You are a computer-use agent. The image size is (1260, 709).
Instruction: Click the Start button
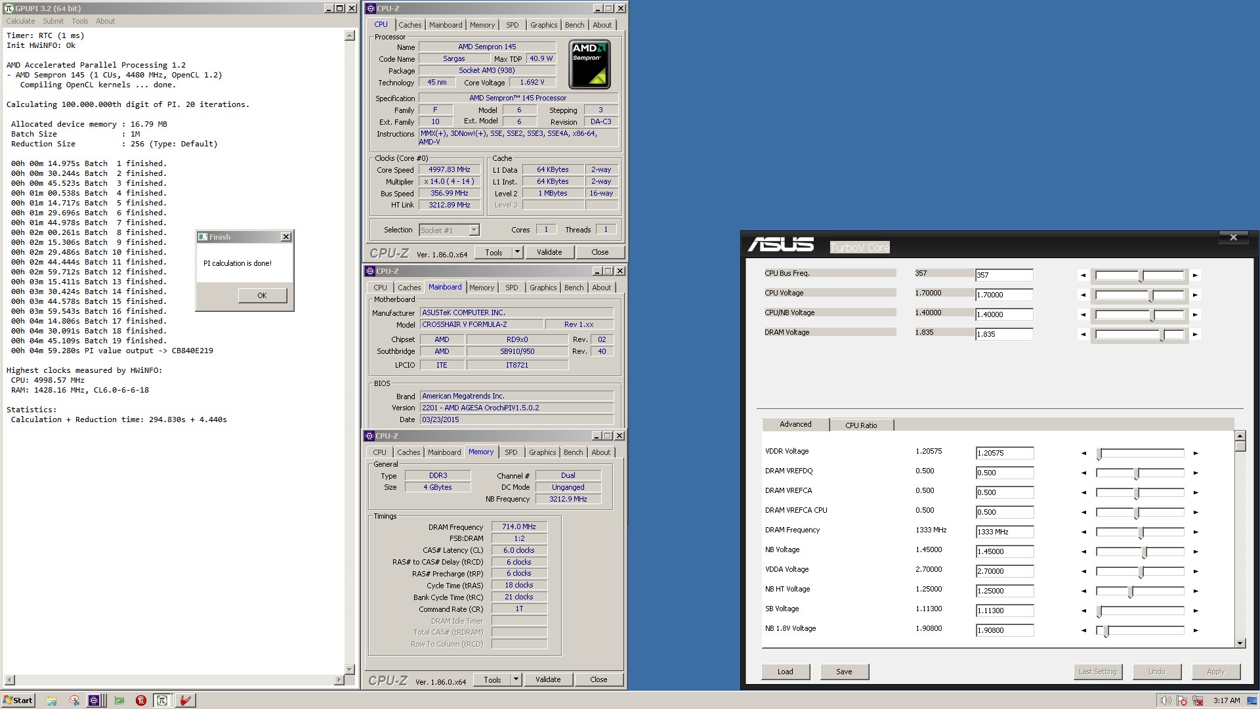(x=18, y=700)
